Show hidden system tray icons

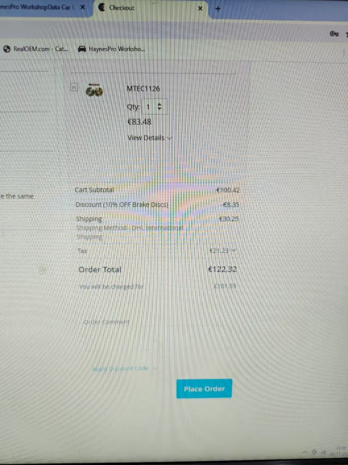(x=305, y=452)
